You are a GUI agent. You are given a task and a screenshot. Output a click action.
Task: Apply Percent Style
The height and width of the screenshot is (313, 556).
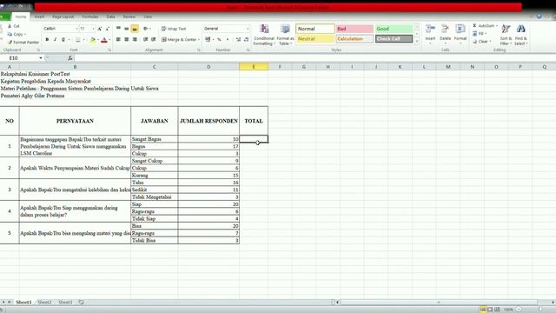click(219, 39)
